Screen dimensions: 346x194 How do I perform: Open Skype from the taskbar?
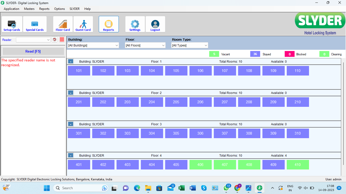204,188
